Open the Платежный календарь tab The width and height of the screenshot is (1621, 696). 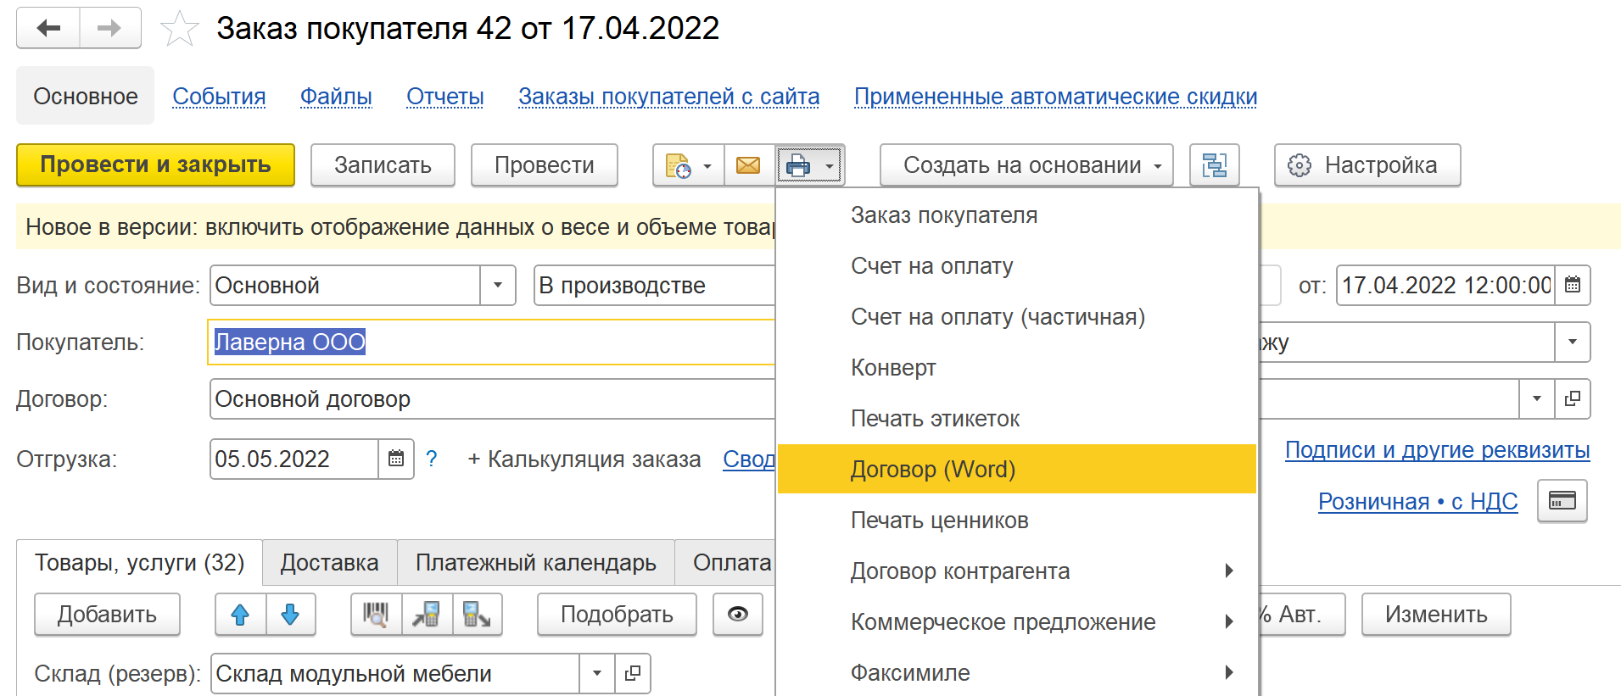pyautogui.click(x=536, y=563)
